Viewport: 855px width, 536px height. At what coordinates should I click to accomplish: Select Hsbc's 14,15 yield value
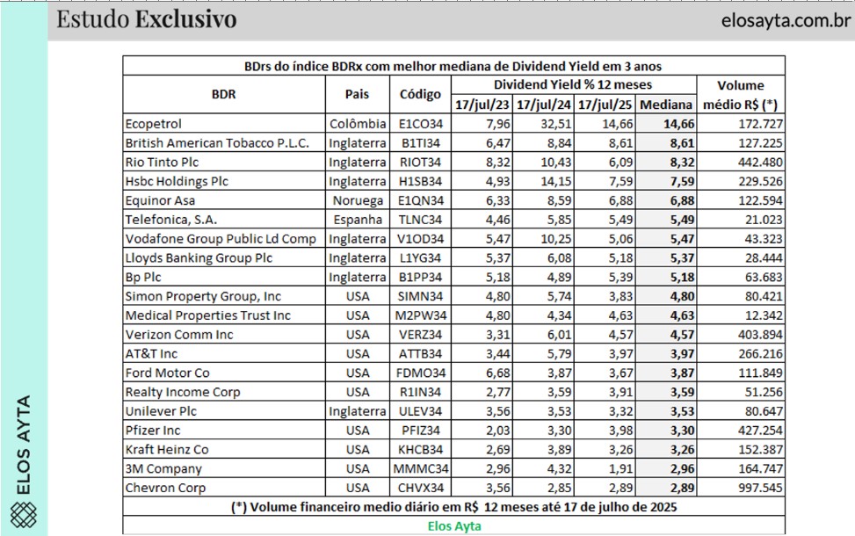pos(556,181)
